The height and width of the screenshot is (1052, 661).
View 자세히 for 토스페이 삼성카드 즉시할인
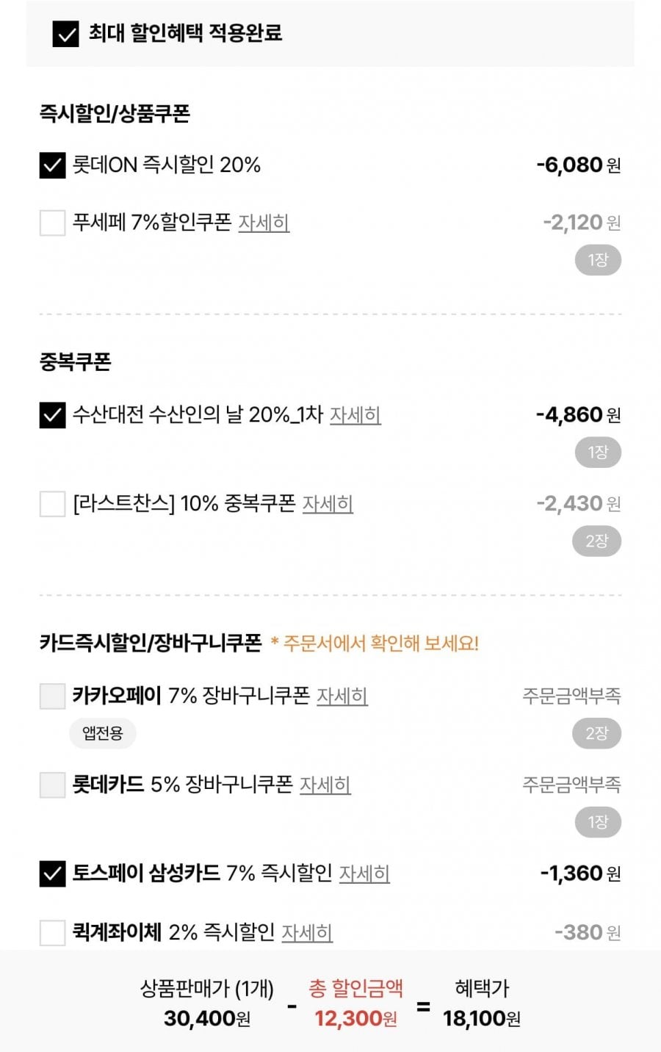[x=364, y=873]
